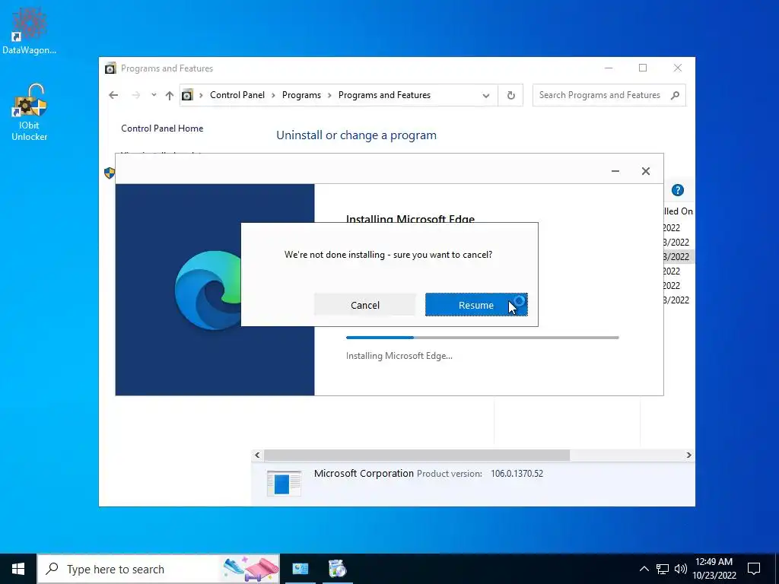Click the UAC shield icon beside installer
This screenshot has width=779, height=584.
click(x=110, y=173)
